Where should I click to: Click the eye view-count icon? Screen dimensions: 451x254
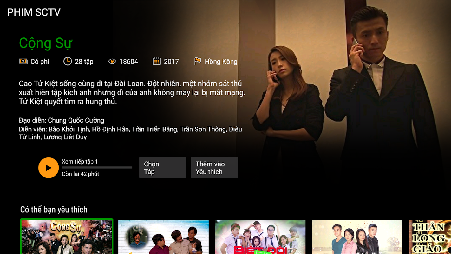pyautogui.click(x=112, y=61)
